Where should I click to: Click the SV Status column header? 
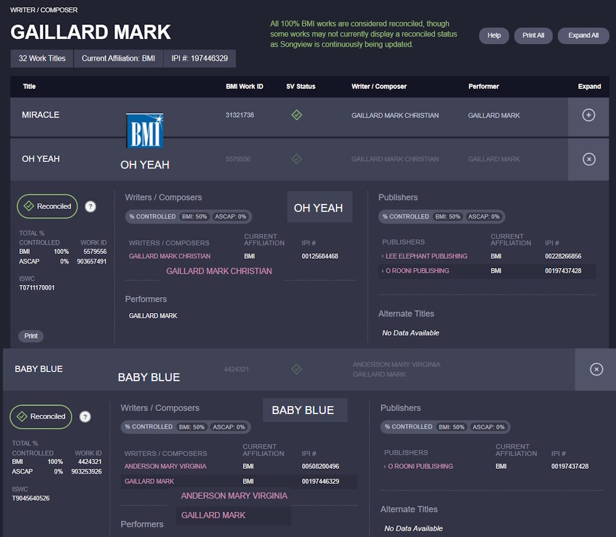(x=301, y=86)
